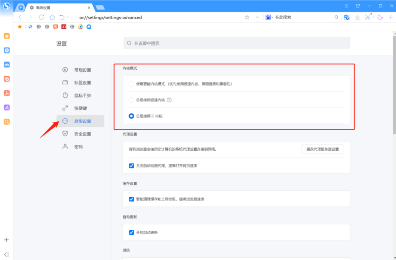
Task: Open the home page via house icon
Action: [52, 17]
